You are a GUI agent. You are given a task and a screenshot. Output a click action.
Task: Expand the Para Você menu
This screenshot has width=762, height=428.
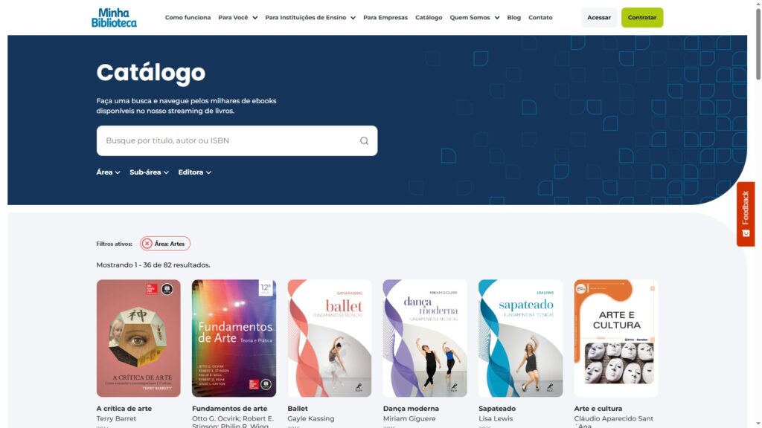pyautogui.click(x=237, y=18)
